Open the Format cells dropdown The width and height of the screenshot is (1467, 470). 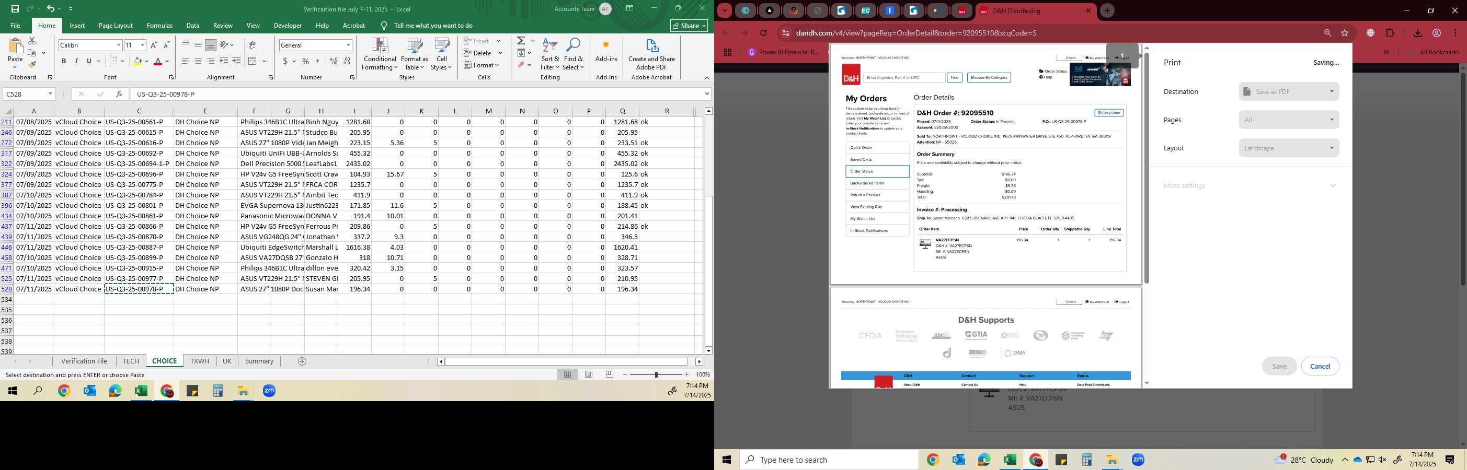(x=482, y=65)
